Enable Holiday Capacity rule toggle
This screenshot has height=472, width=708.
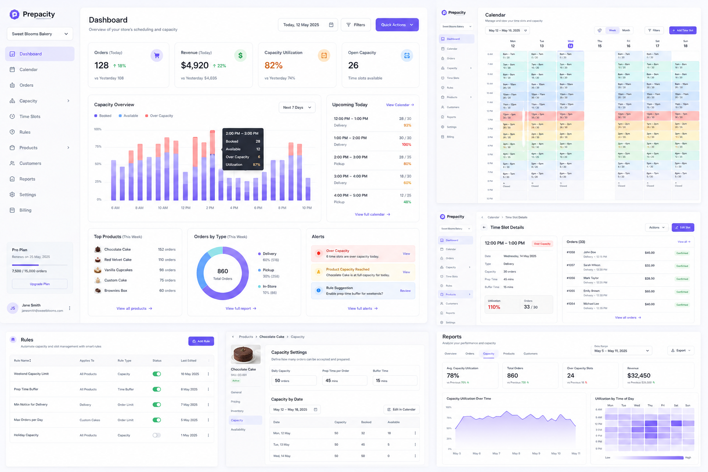[157, 435]
